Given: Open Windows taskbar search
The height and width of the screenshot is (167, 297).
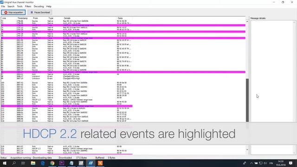Looking at the screenshot, I should [14, 163].
